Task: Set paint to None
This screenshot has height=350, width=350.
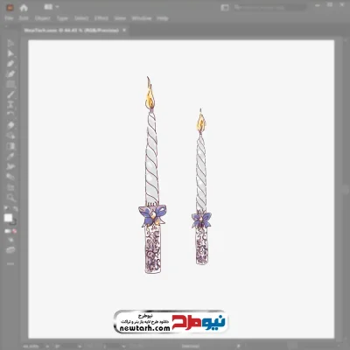Action: 15,231
